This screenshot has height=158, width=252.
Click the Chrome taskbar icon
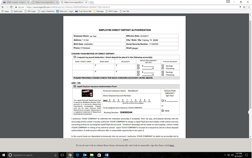(x=70, y=155)
